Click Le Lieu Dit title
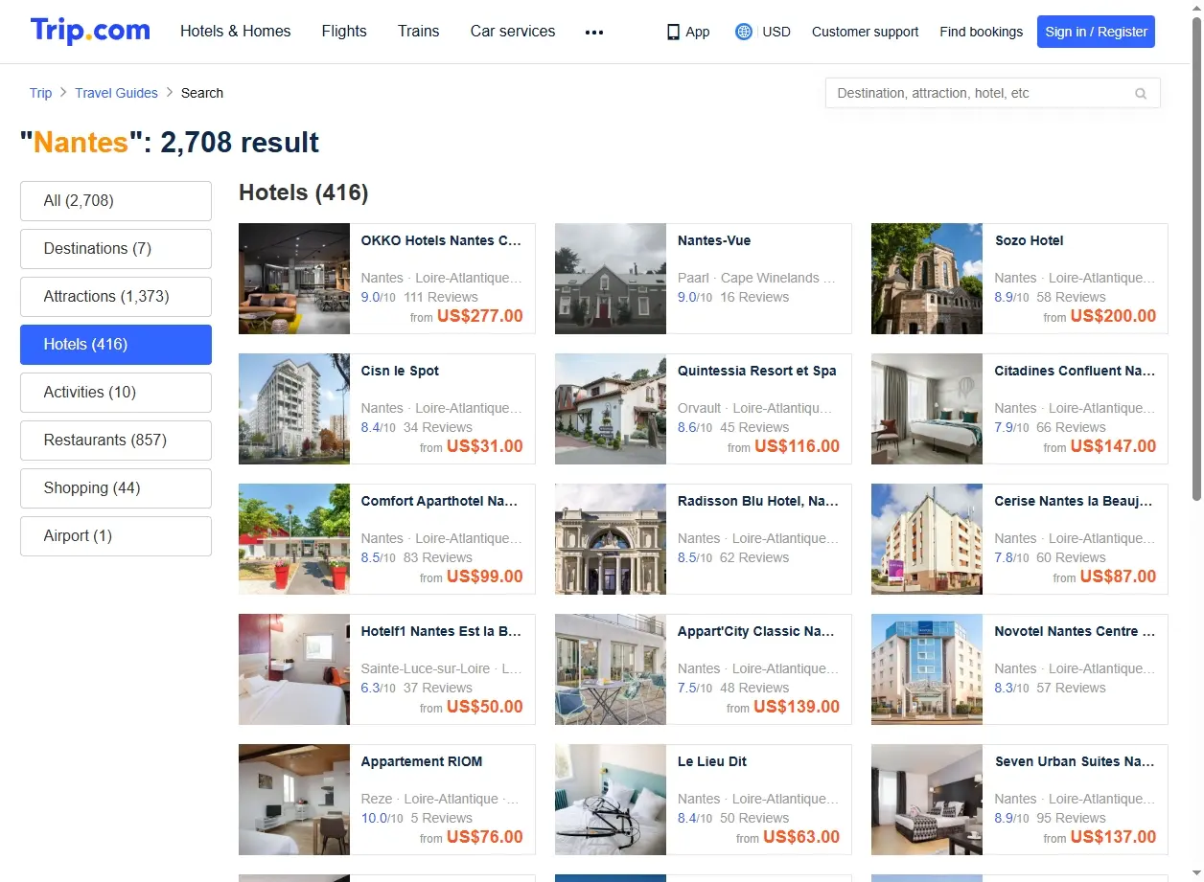This screenshot has width=1204, height=882. pyautogui.click(x=712, y=761)
